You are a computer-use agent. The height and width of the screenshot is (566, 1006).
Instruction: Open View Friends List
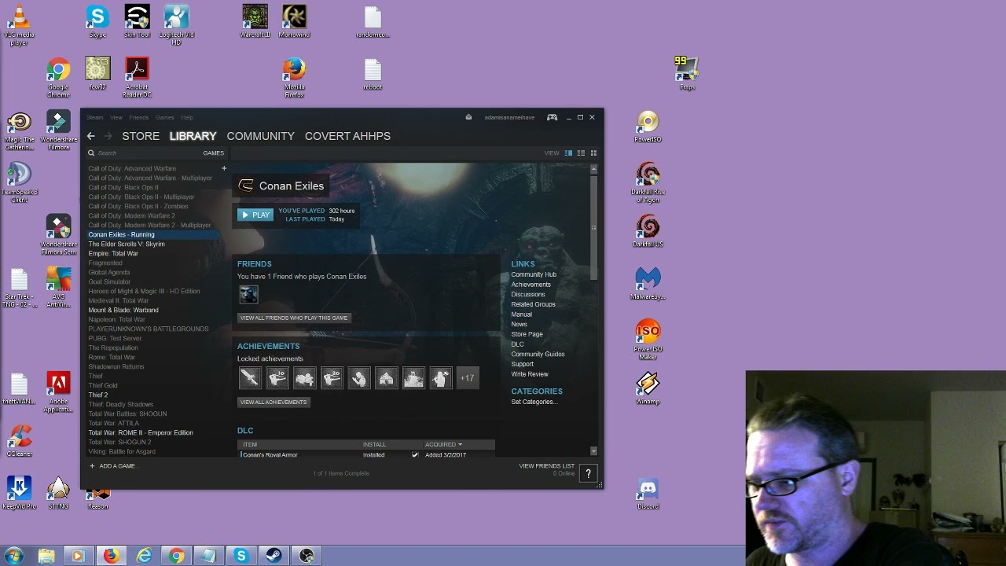point(547,466)
